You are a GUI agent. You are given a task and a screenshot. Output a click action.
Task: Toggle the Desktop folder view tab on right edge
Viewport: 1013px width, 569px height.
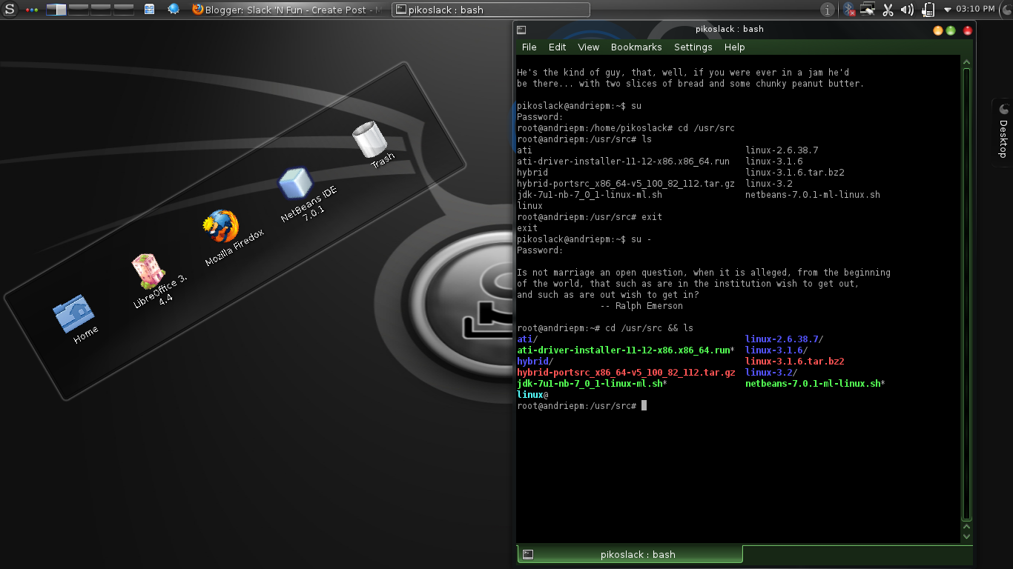pyautogui.click(x=1003, y=133)
